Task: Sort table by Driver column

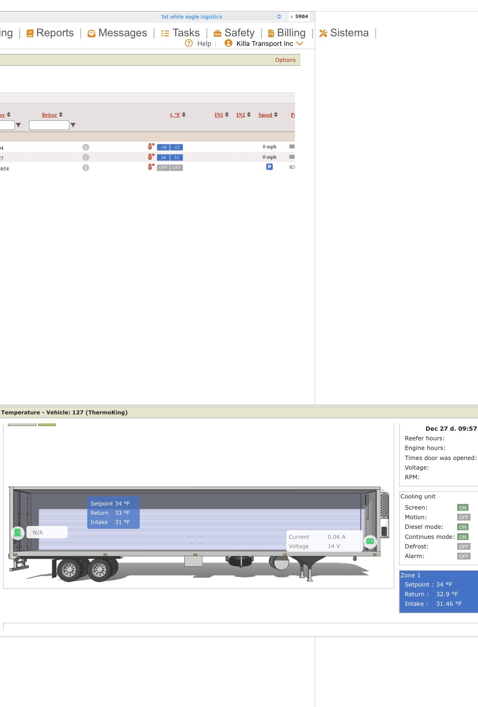Action: pyautogui.click(x=49, y=115)
